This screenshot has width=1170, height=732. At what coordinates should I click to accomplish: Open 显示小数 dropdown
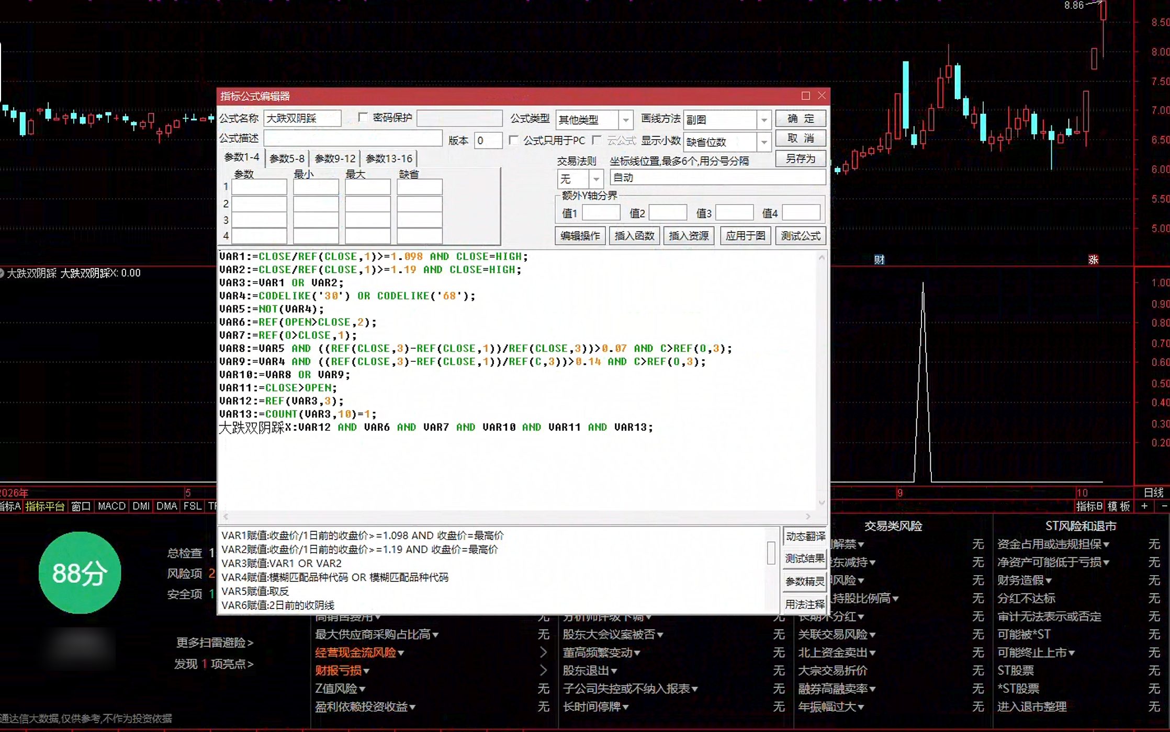764,142
